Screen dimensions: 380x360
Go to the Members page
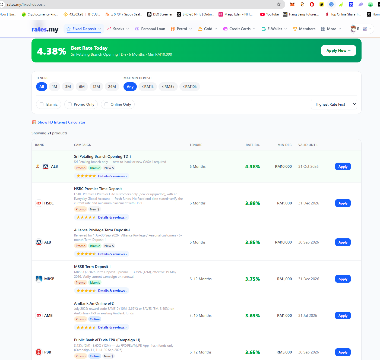point(304,29)
